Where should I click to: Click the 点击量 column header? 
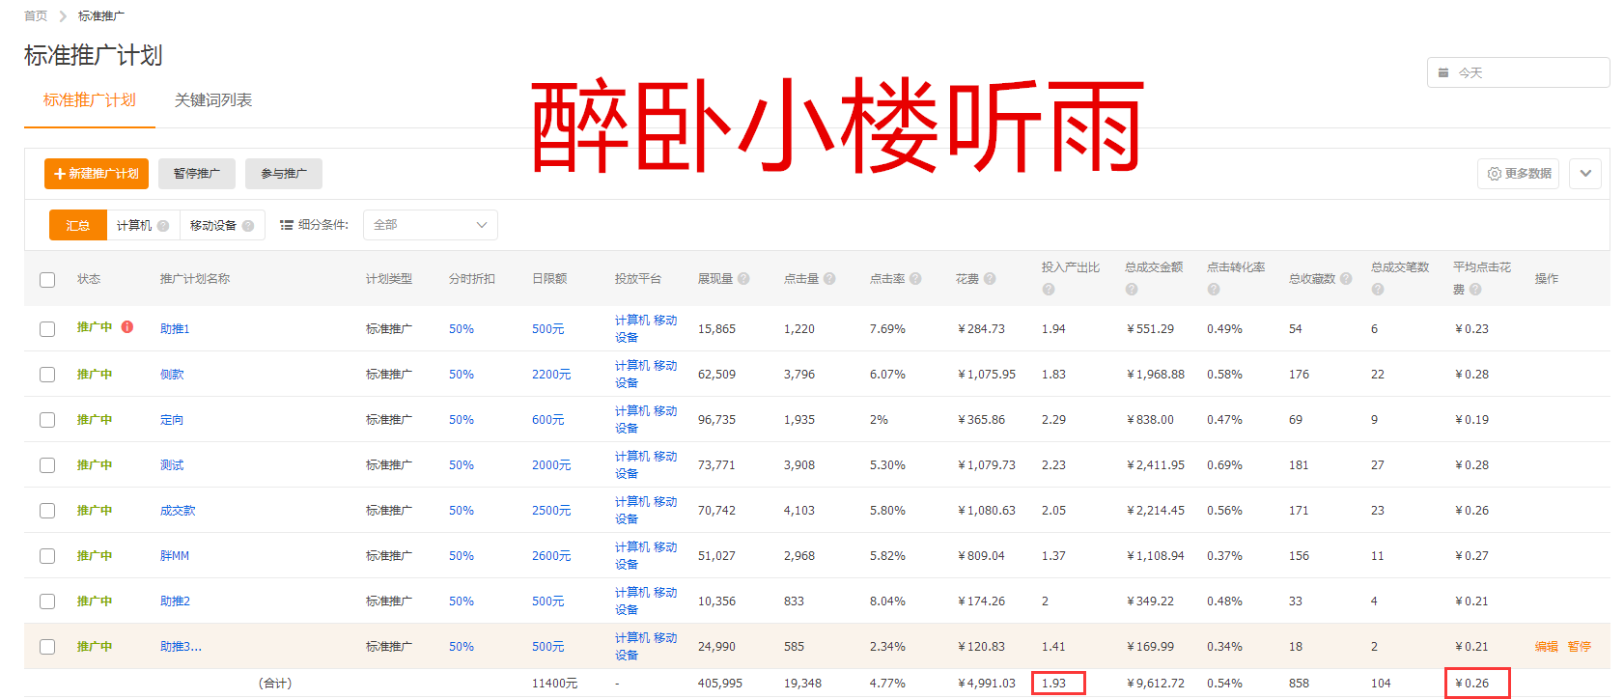tap(801, 279)
